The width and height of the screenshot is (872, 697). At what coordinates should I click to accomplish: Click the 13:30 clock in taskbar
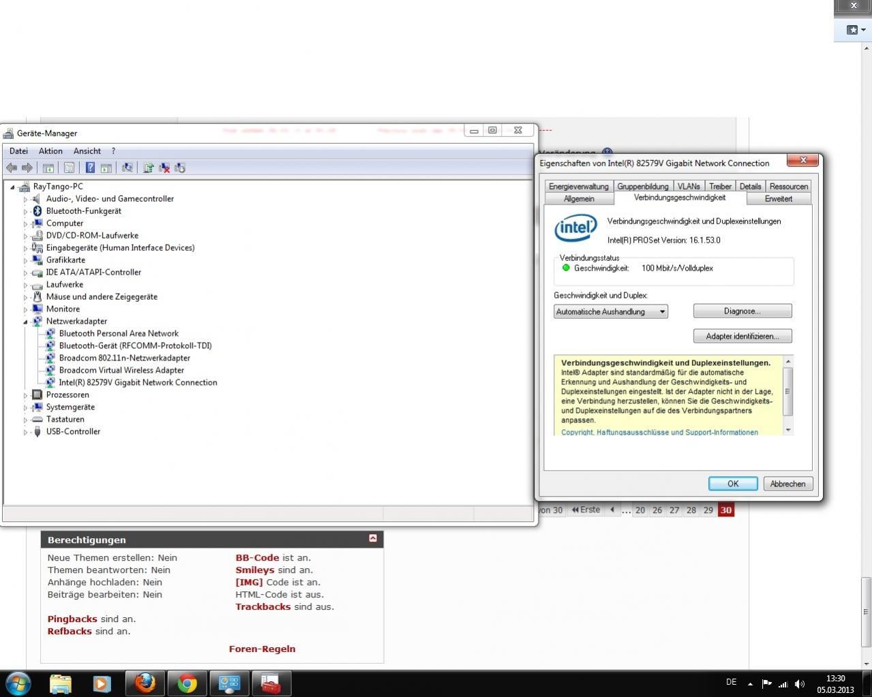(835, 679)
